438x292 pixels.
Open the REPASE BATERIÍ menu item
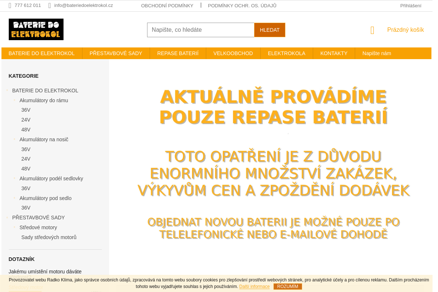[x=178, y=53]
